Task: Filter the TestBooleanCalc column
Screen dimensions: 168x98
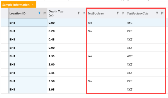Action: tap(157, 13)
